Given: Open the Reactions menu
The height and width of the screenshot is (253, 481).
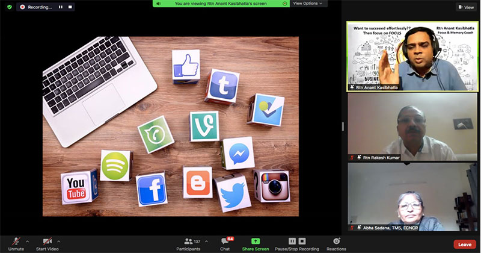Looking at the screenshot, I should 336,242.
